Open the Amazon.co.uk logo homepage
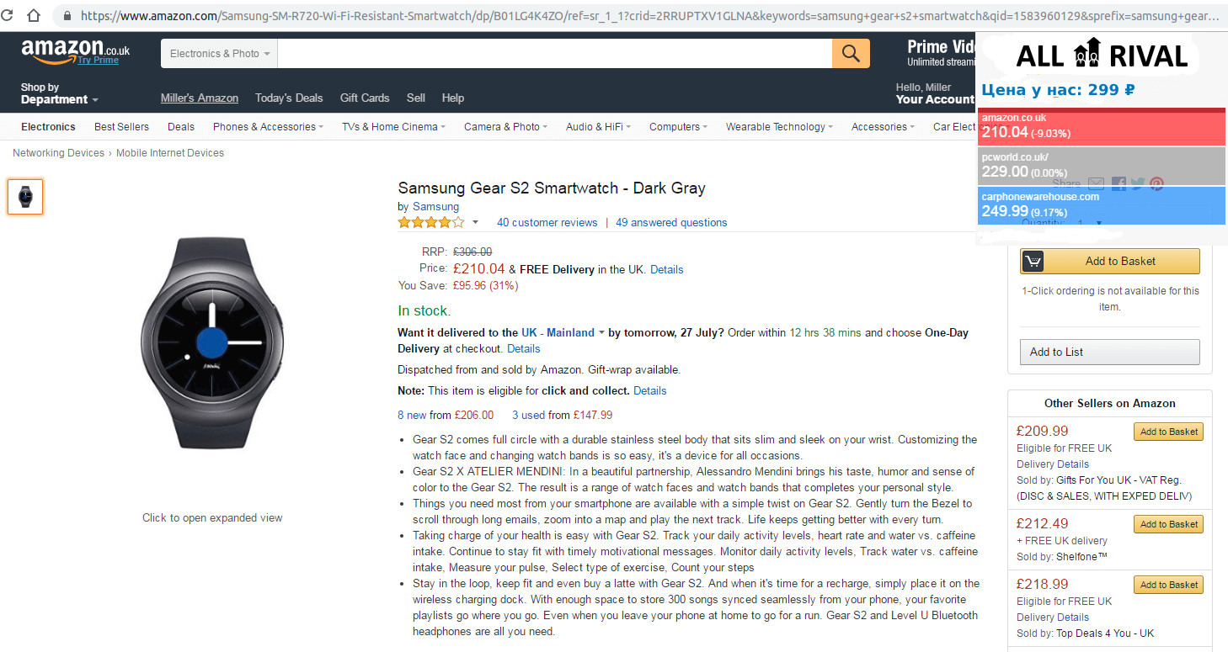Viewport: 1228px width, 652px height. coord(76,51)
